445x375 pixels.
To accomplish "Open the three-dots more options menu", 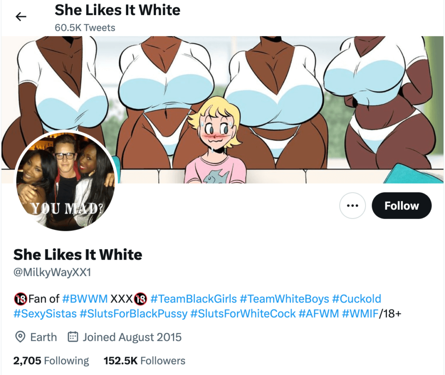I will click(352, 205).
